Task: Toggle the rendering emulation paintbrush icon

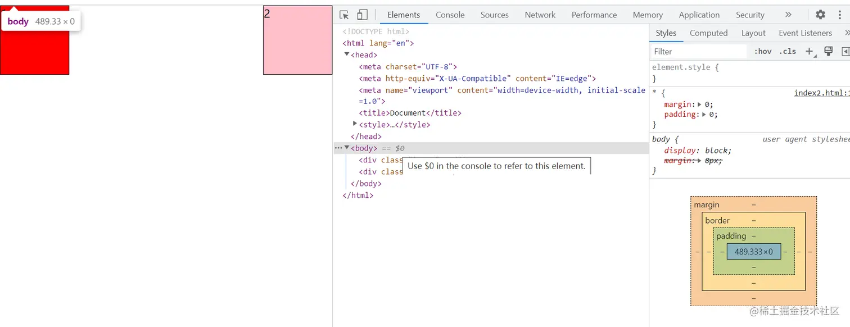Action: coord(828,51)
